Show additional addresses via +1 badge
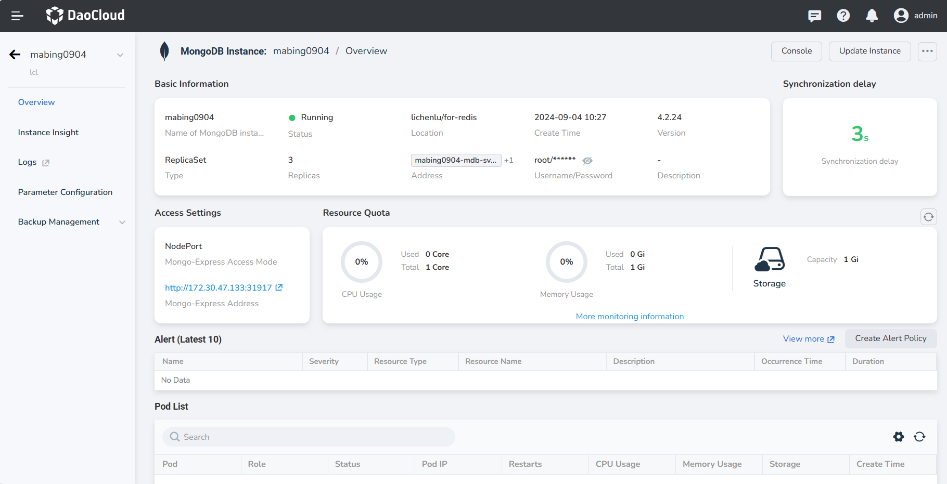This screenshot has height=484, width=947. click(x=509, y=161)
